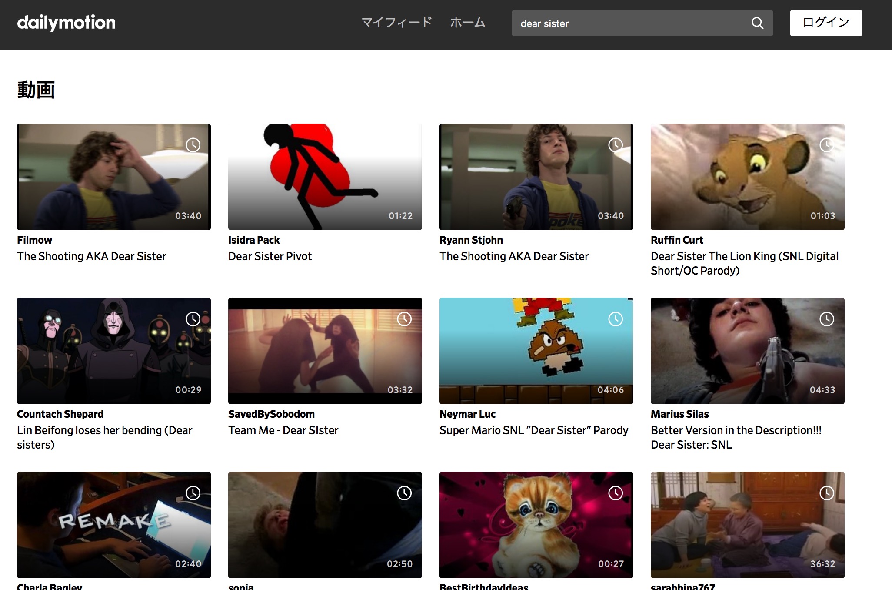Open Filmow's Shooting AKA Dear Sister thumbnail
Image resolution: width=892 pixels, height=590 pixels.
pos(114,177)
